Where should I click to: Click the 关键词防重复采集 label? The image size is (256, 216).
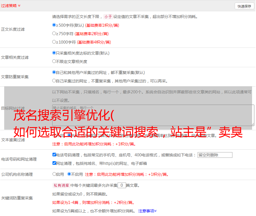tap(17, 198)
